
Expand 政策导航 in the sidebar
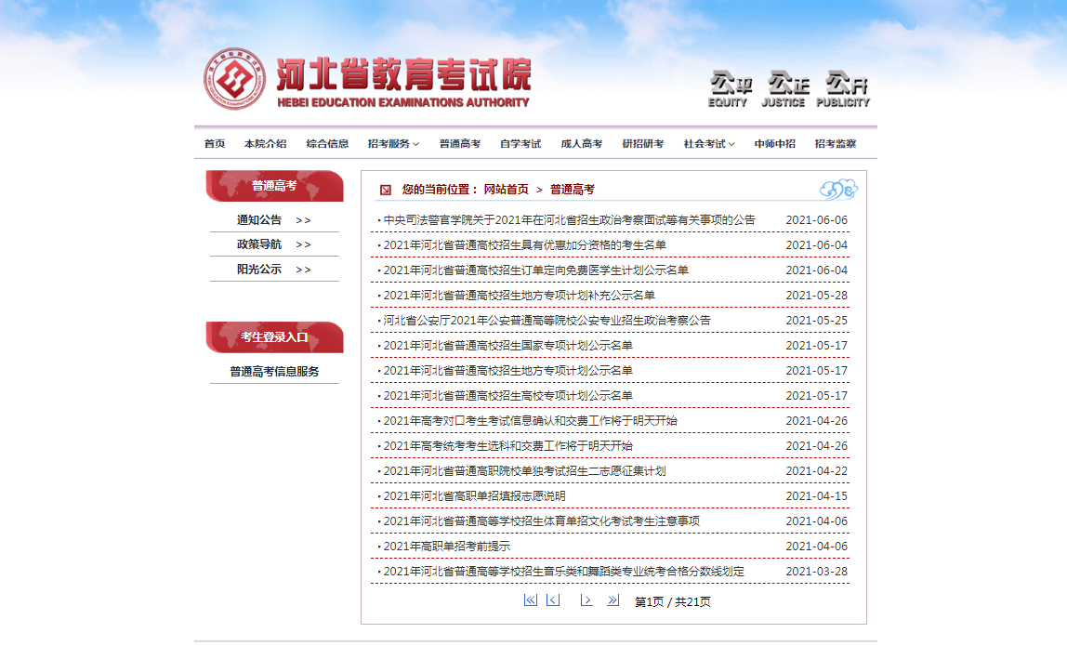273,244
